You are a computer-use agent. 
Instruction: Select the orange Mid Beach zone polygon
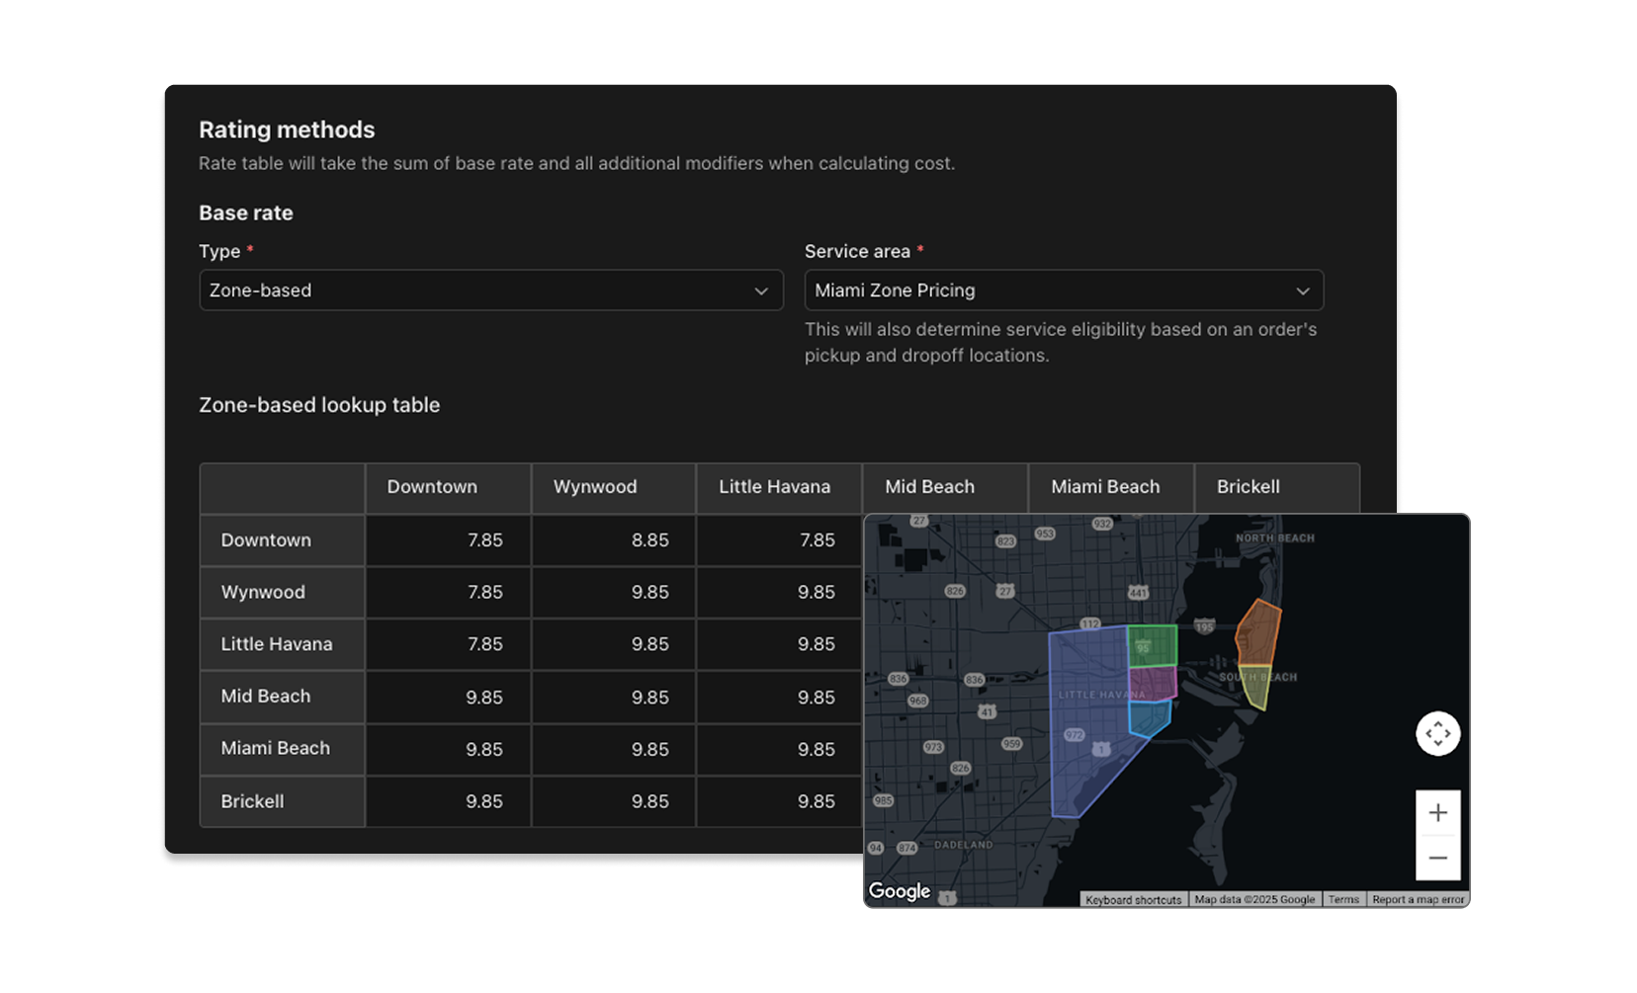(1259, 630)
